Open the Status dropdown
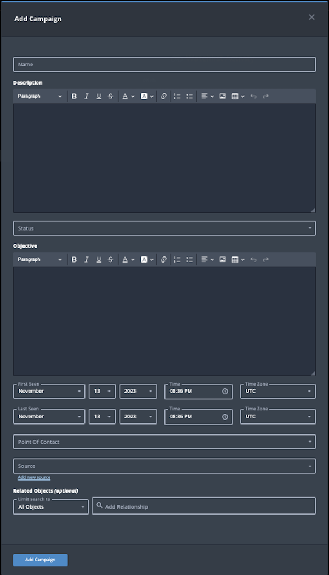Viewport: 329px width, 575px height. (x=164, y=228)
